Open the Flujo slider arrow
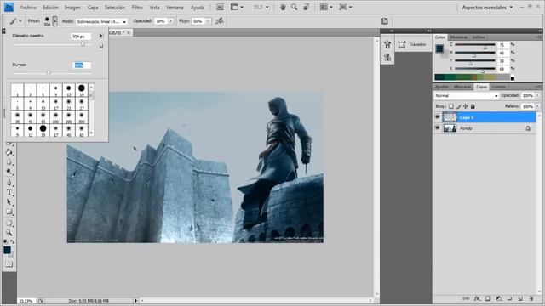The width and height of the screenshot is (545, 306). click(x=208, y=21)
